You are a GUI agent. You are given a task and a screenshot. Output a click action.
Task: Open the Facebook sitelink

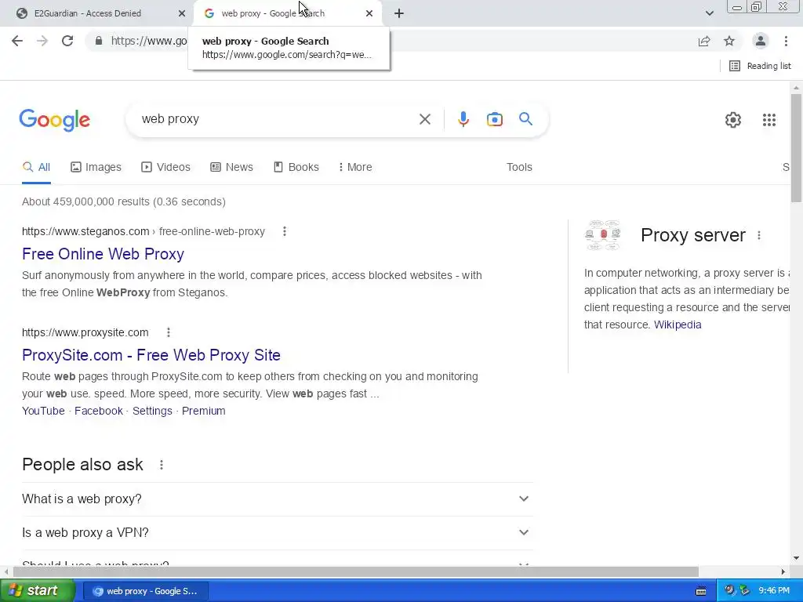(x=98, y=411)
